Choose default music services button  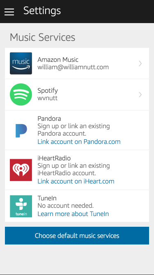pos(77,235)
